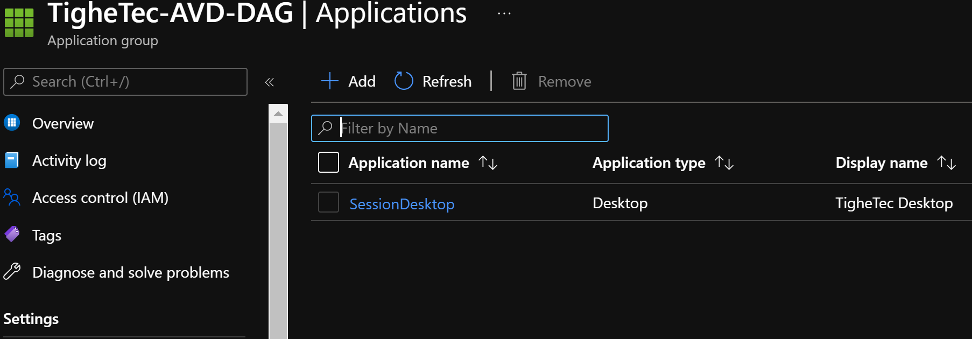Image resolution: width=972 pixels, height=339 pixels.
Task: Click the sidebar scrollbar up arrow
Action: click(x=278, y=114)
